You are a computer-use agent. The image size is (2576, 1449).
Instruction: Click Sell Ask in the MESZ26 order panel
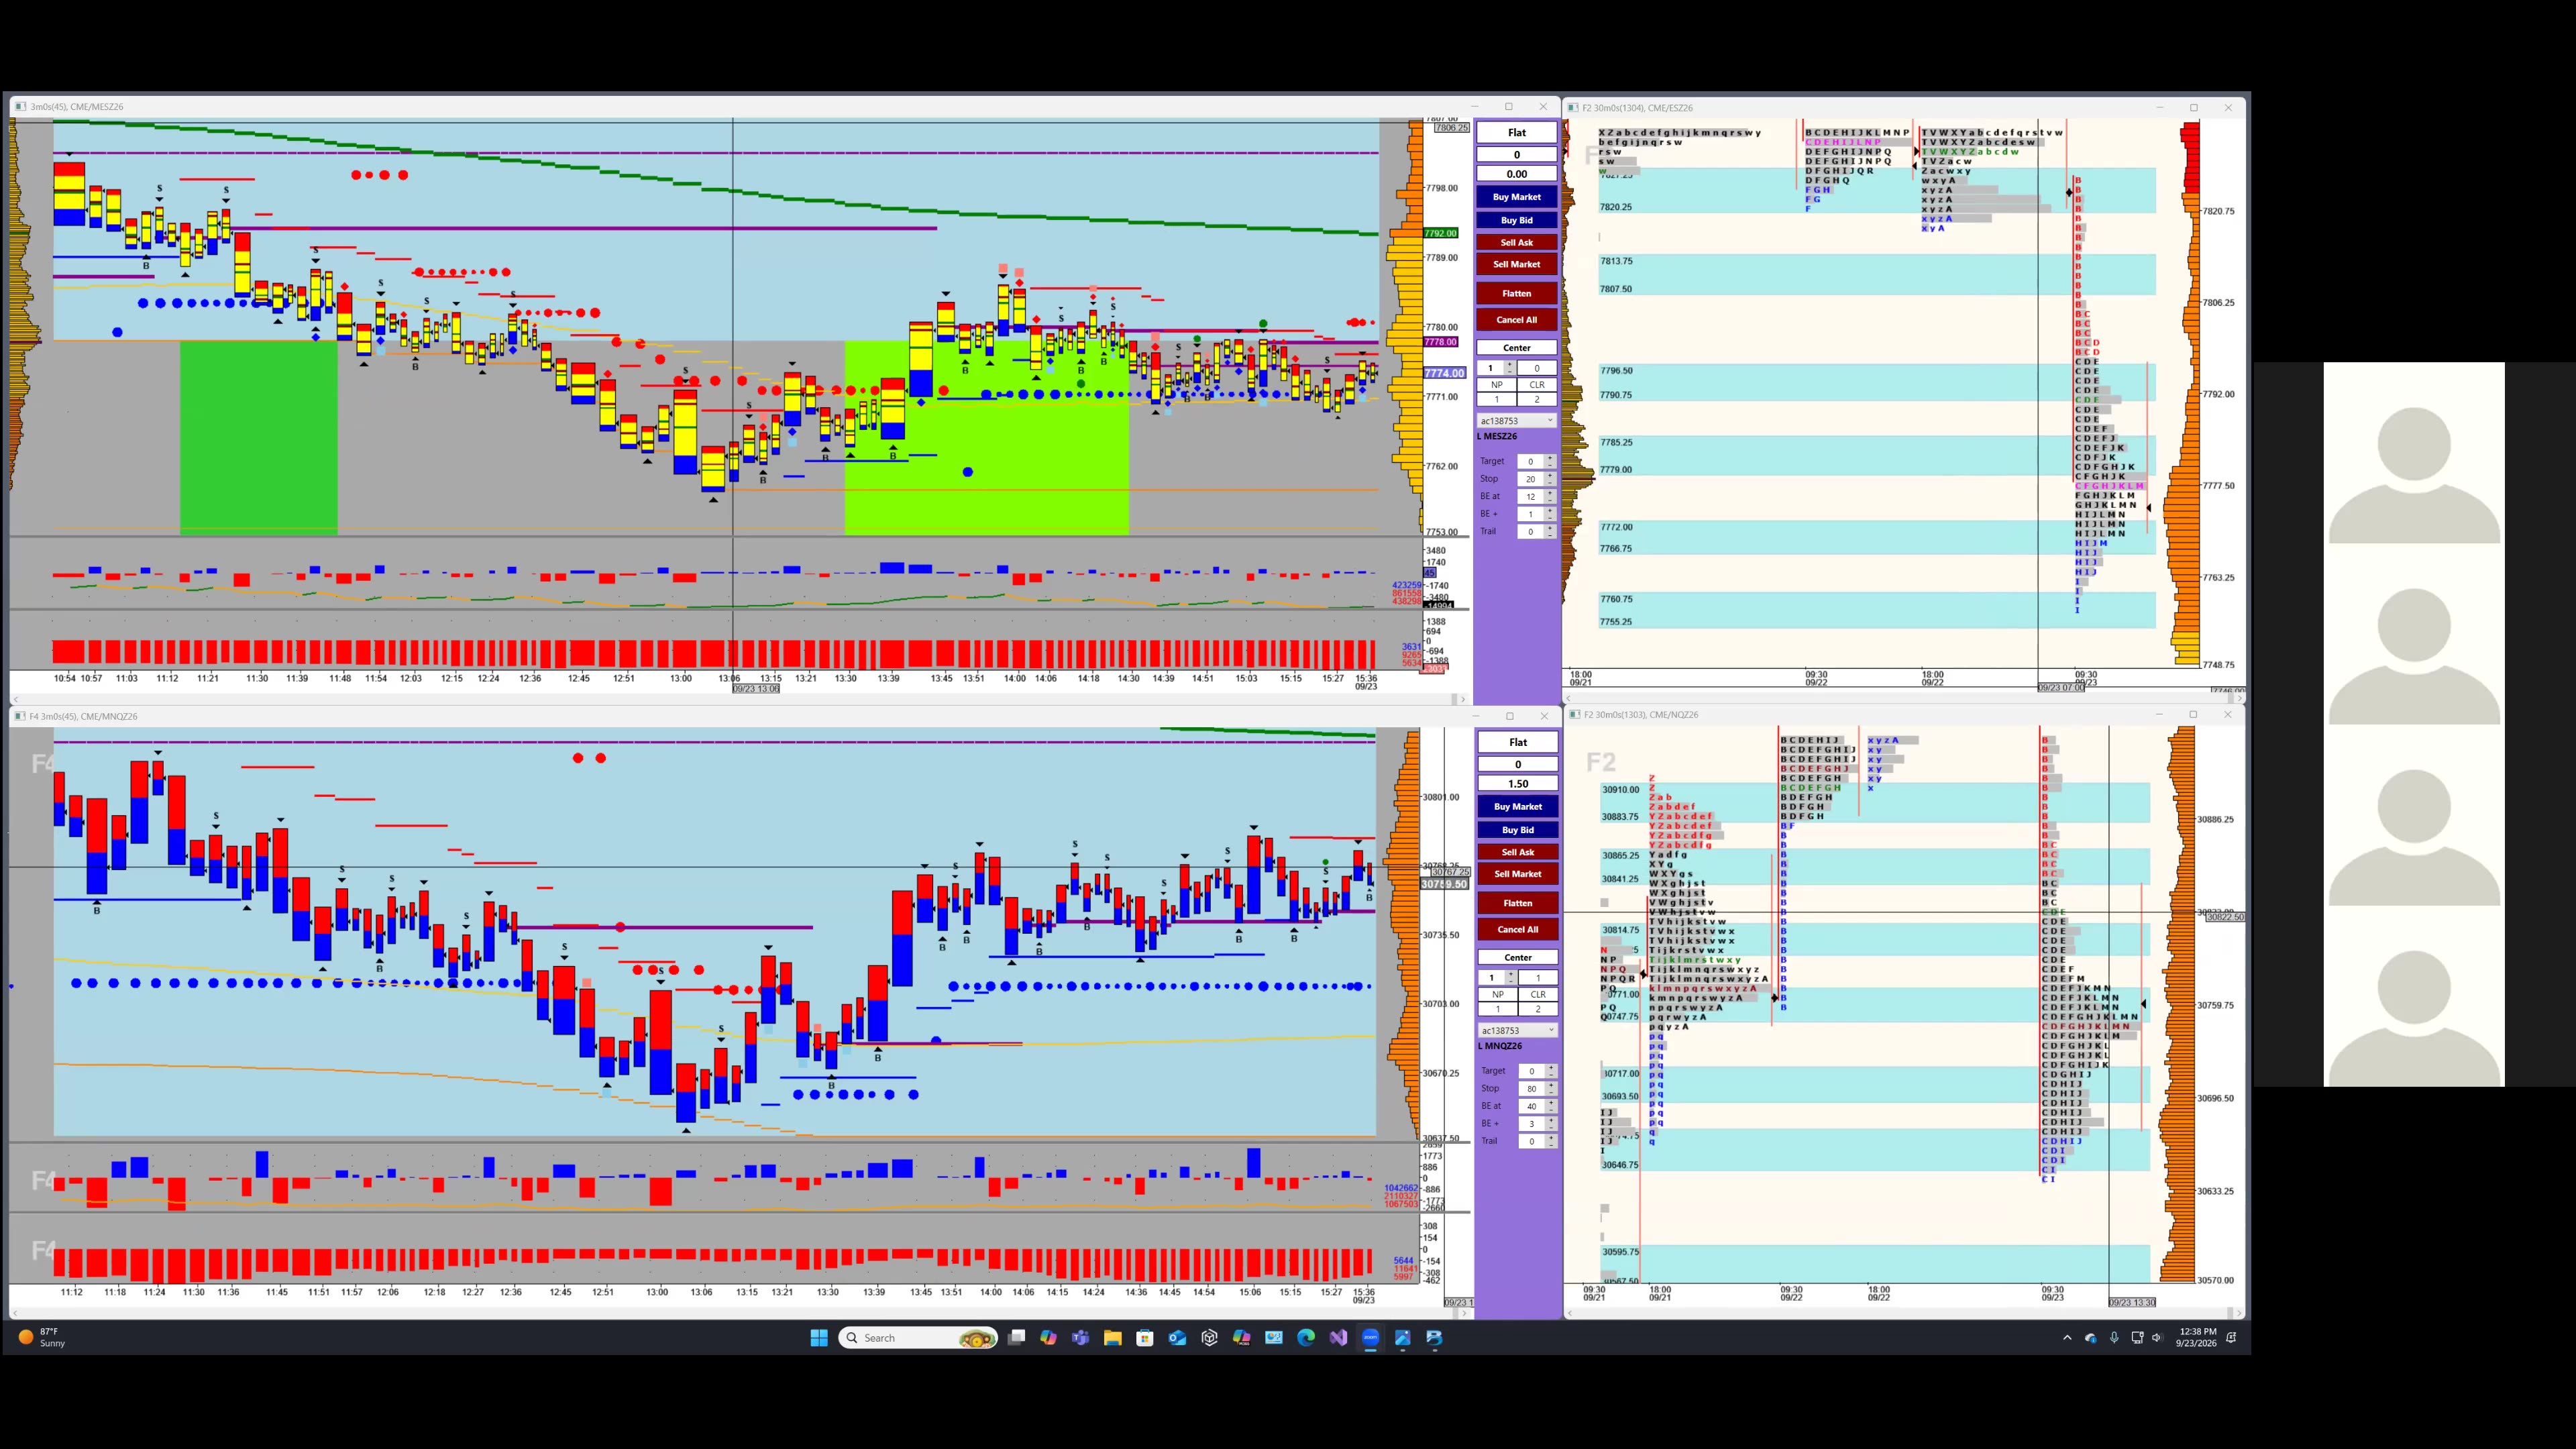pyautogui.click(x=1516, y=242)
